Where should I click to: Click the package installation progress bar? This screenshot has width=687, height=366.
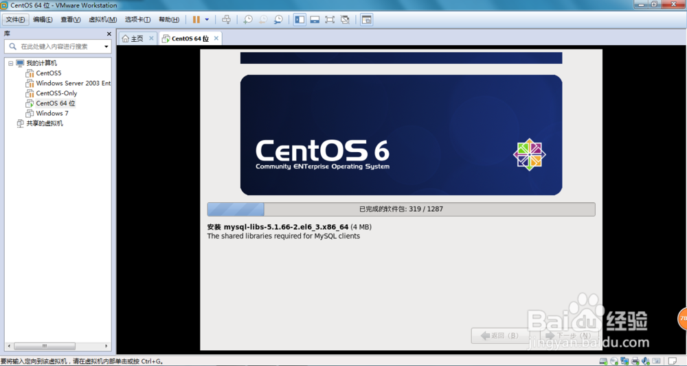click(401, 209)
